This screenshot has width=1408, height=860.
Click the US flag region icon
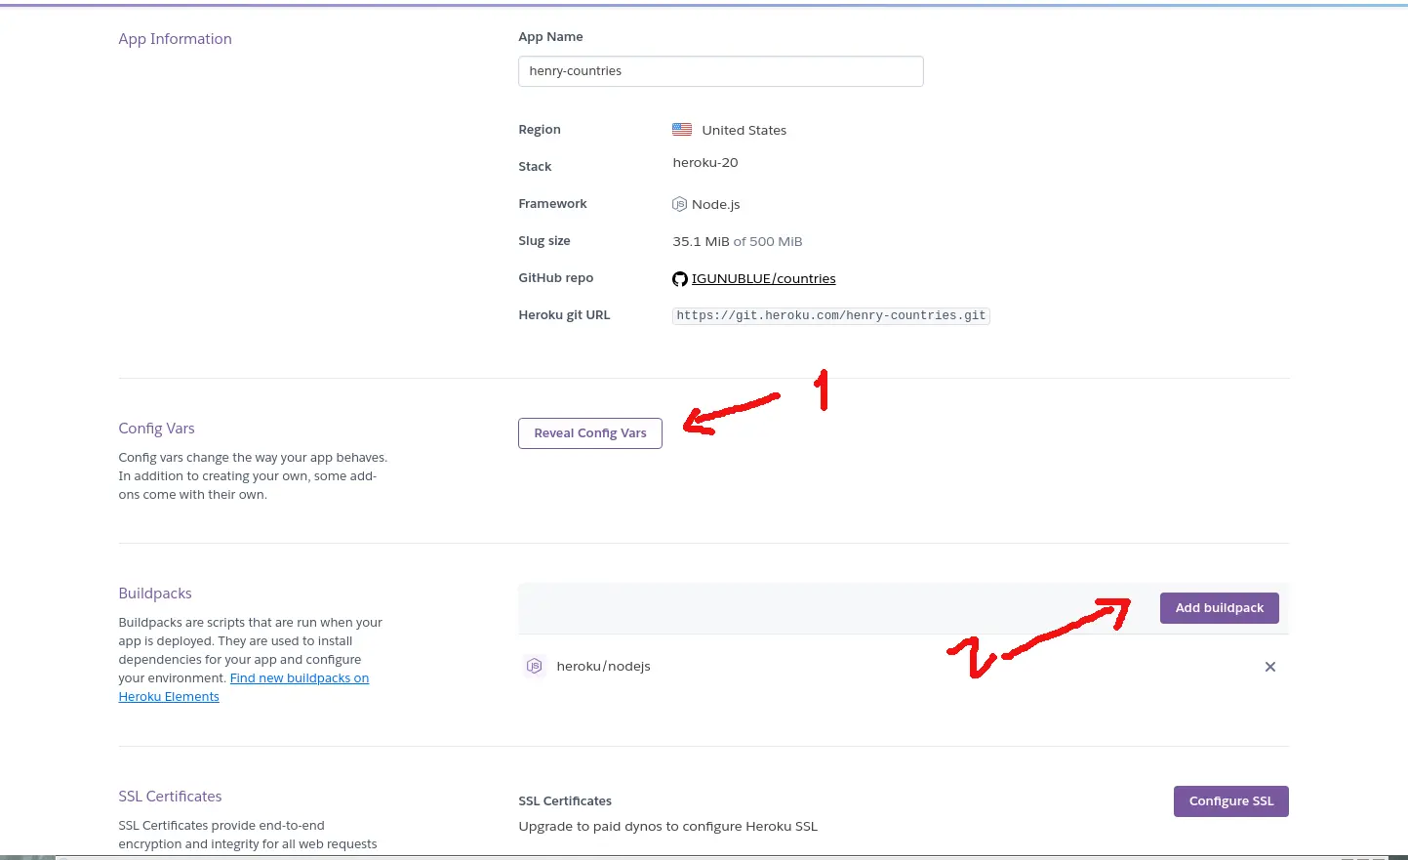682,130
